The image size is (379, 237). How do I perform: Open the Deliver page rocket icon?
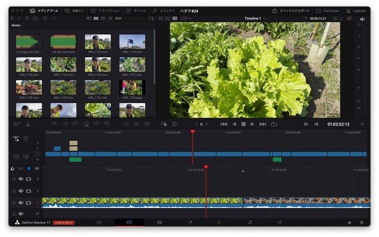tap(279, 222)
